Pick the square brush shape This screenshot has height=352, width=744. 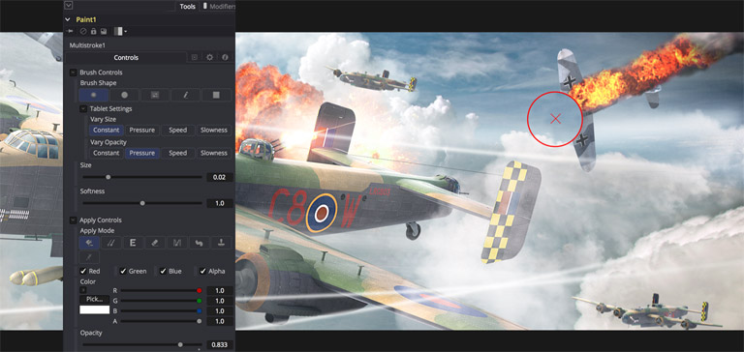pos(216,95)
